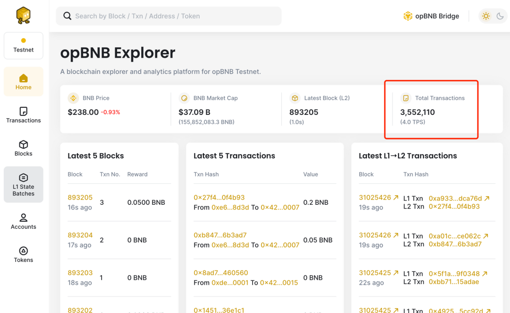Screen dimensions: 510x313
Task: Focus the search by Block/Txn/Address field
Action: click(169, 16)
